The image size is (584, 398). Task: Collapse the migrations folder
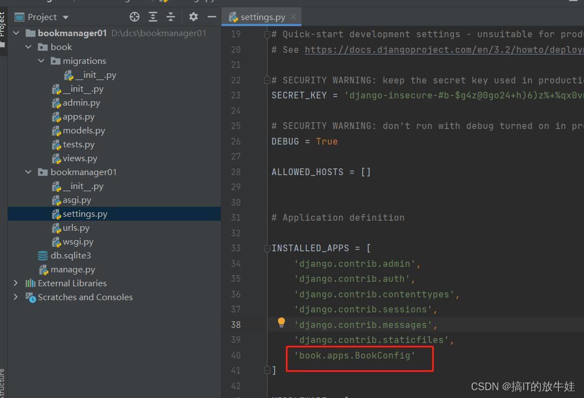click(x=41, y=61)
